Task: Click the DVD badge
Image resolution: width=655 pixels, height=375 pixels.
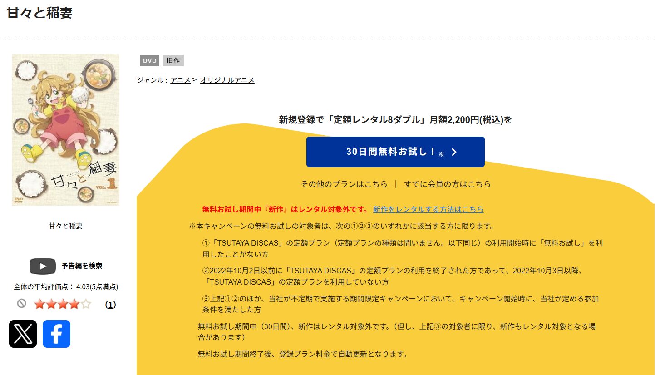Action: 150,61
